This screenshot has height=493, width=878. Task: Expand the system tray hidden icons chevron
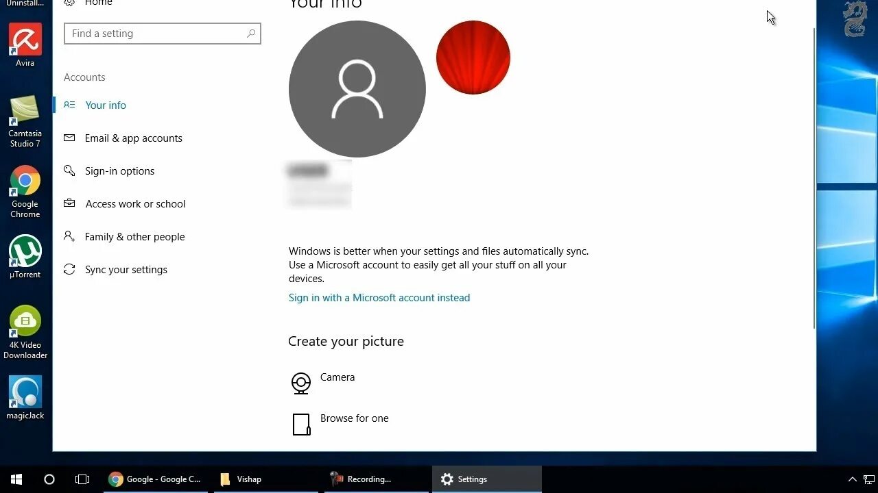(x=853, y=479)
